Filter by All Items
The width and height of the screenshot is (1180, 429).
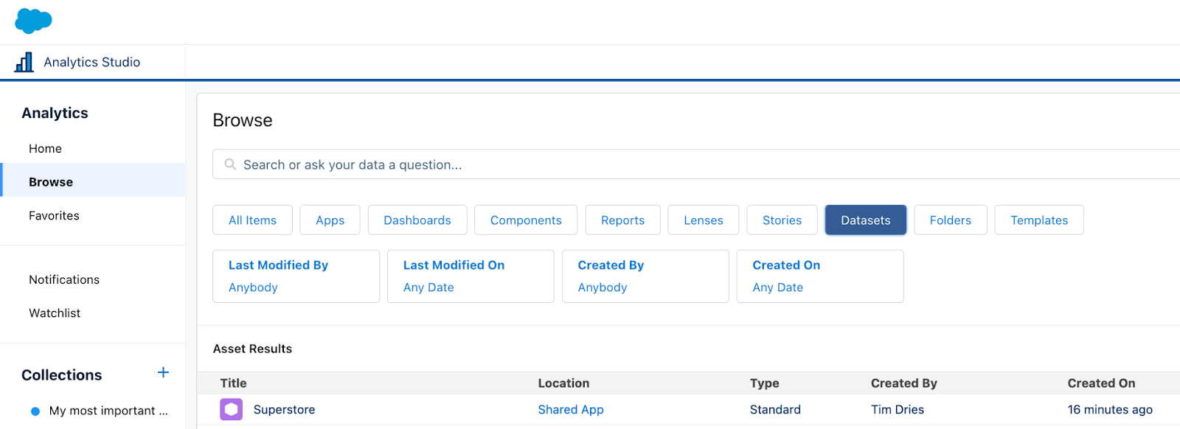[x=252, y=220]
